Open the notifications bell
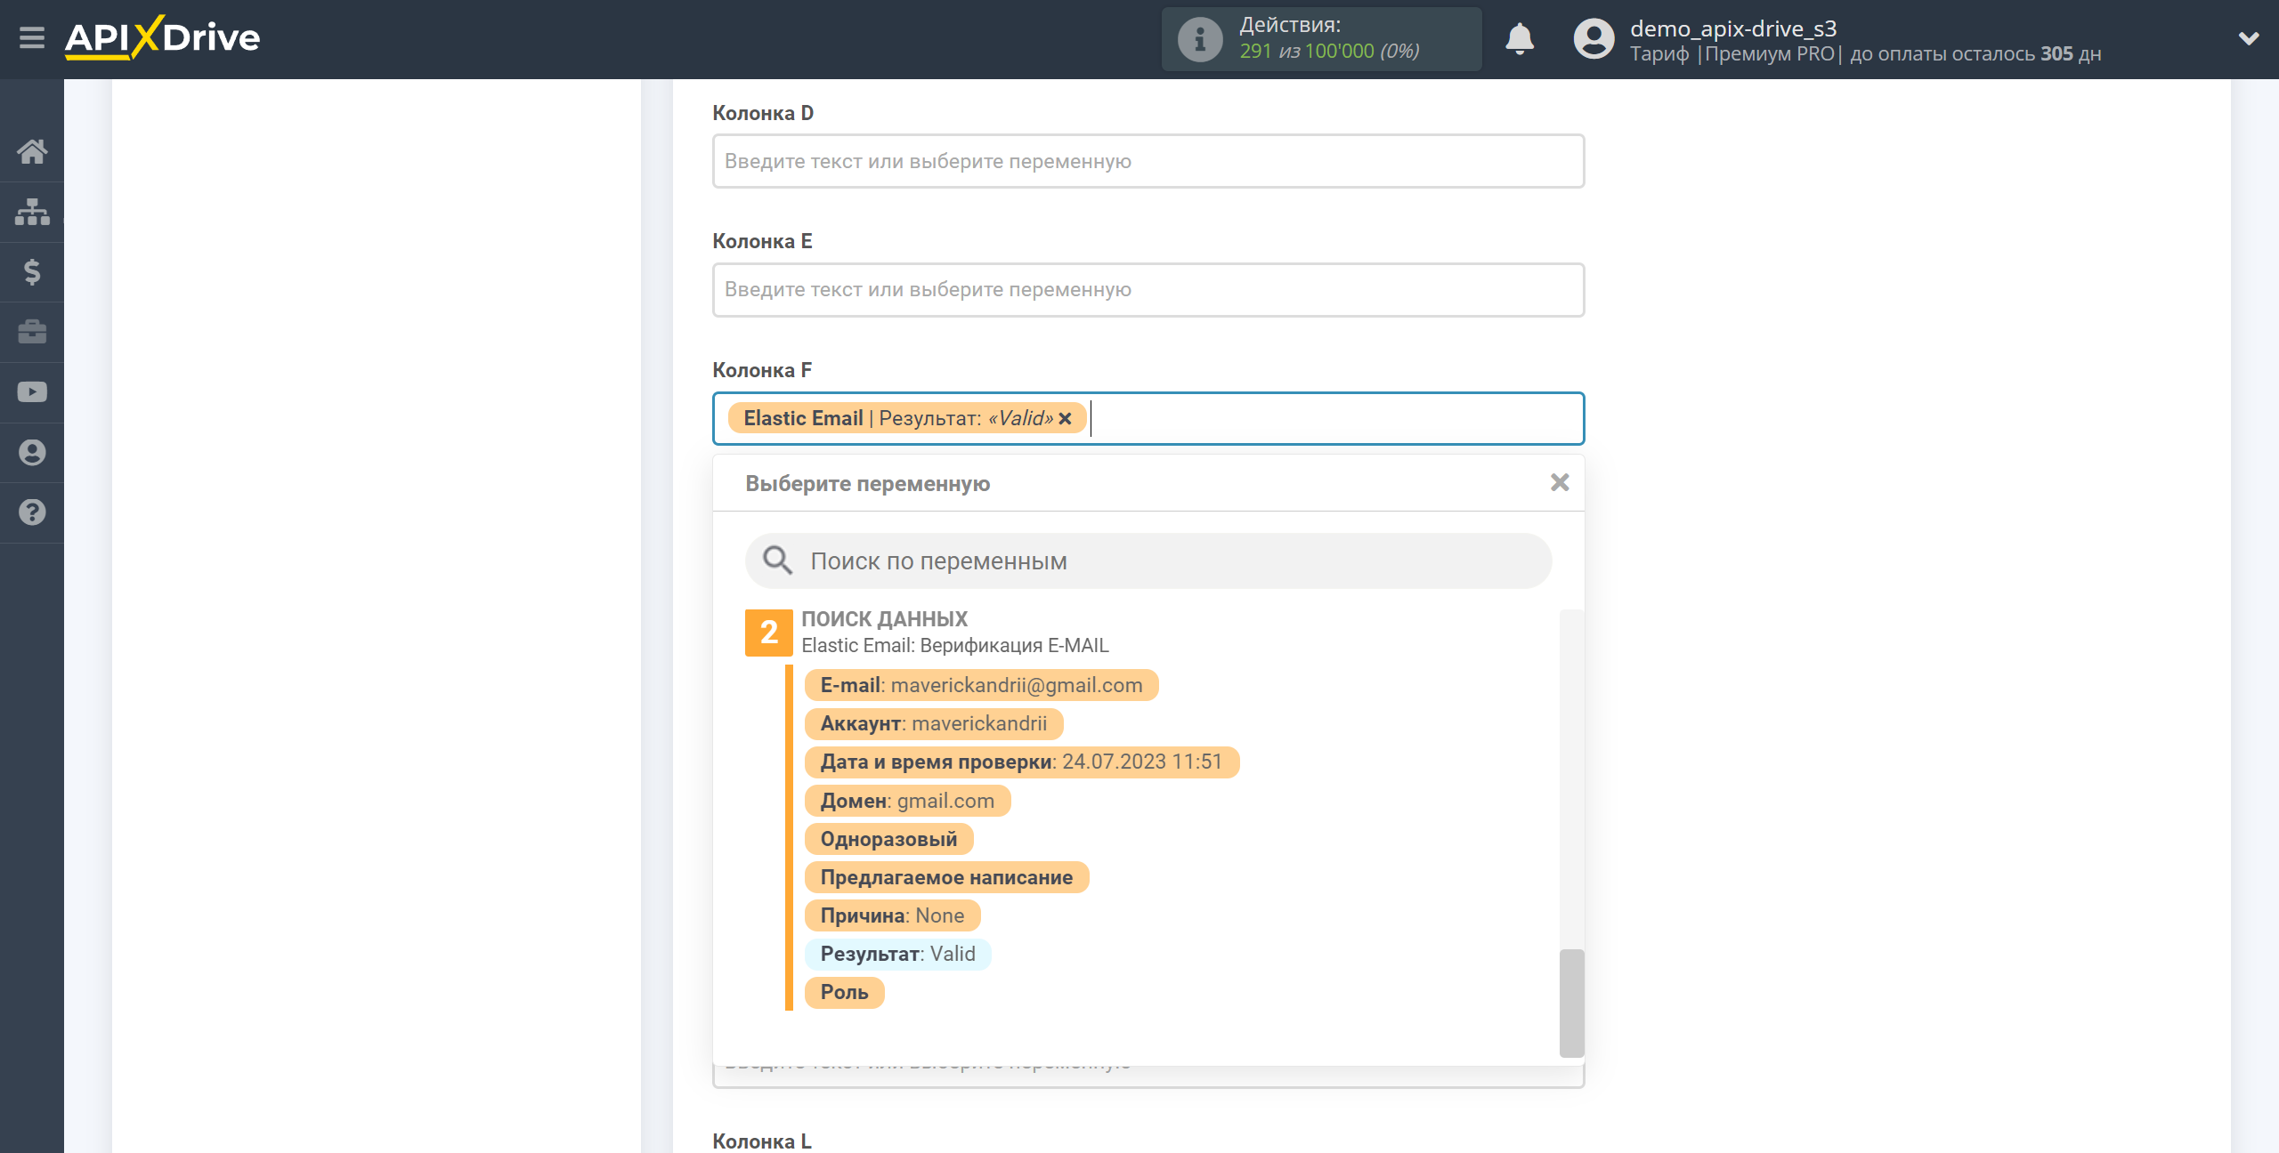 tap(1520, 39)
